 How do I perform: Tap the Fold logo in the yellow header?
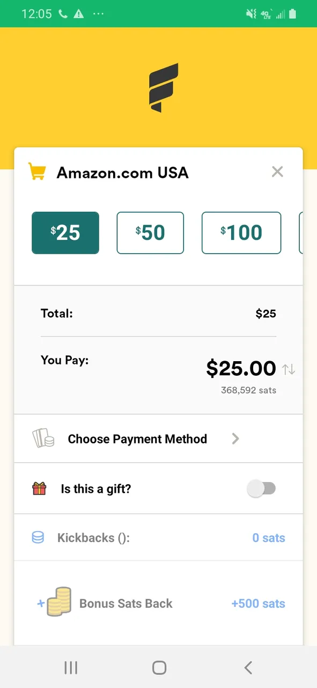pos(163,88)
